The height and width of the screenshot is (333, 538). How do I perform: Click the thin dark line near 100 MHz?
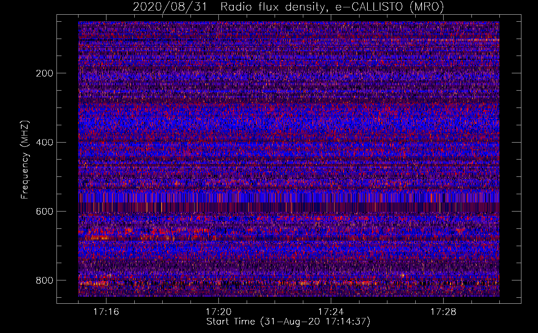click(x=133, y=40)
